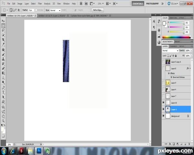
Task: Open the layer blend mode dropdown
Action: point(170,51)
